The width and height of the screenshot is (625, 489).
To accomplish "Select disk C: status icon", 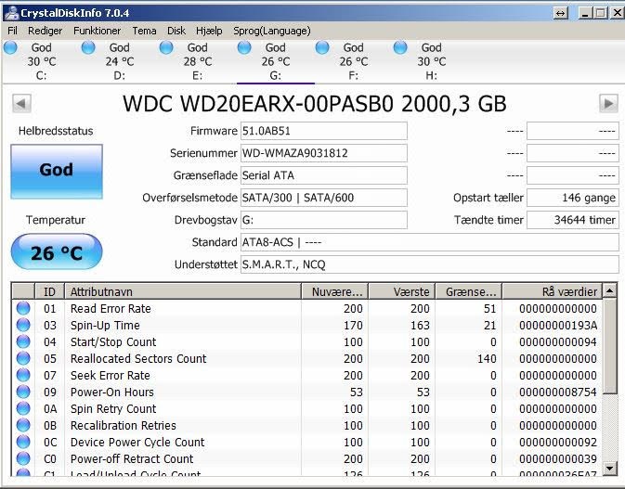I will (x=11, y=47).
